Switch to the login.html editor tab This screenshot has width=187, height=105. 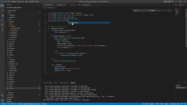86,5
